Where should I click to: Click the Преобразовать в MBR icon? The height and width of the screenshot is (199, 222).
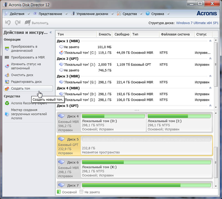[x=7, y=57]
